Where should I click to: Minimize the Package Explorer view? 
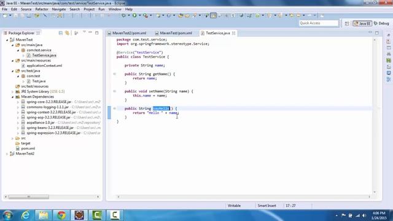coord(90,33)
